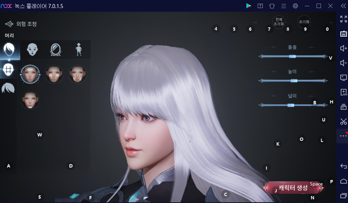Switch to the body shape tab
348x203 pixels.
click(x=79, y=49)
